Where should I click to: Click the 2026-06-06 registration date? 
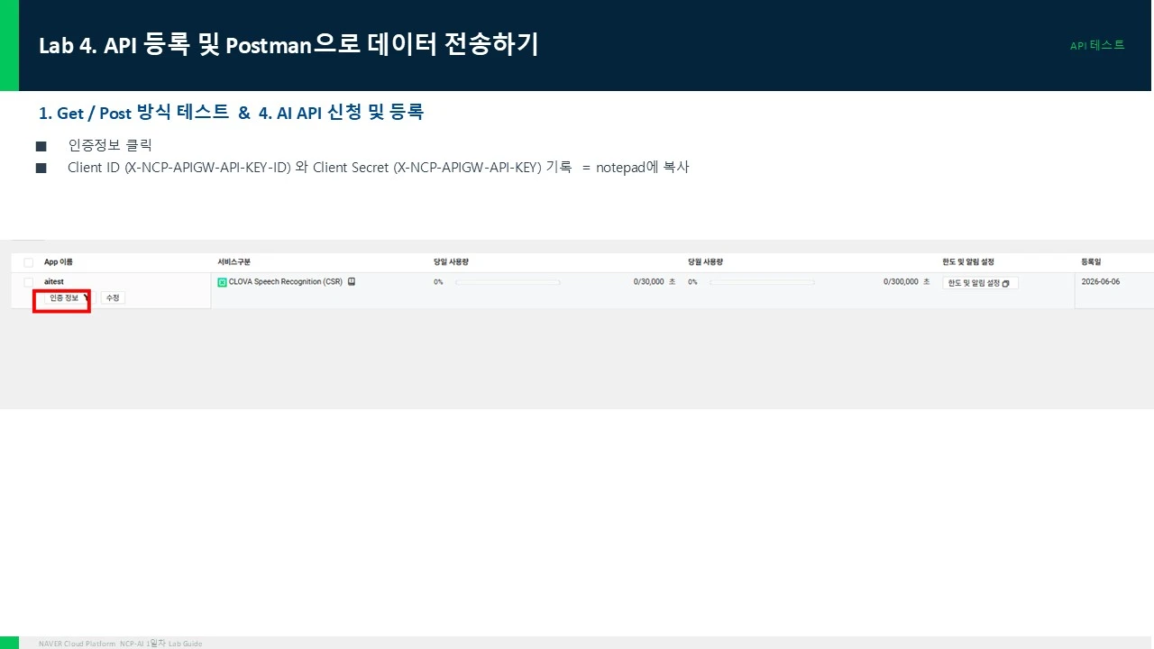[1101, 282]
